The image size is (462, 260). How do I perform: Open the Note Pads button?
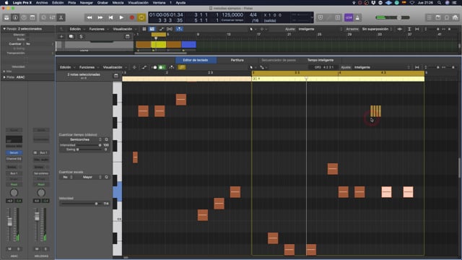(x=438, y=17)
